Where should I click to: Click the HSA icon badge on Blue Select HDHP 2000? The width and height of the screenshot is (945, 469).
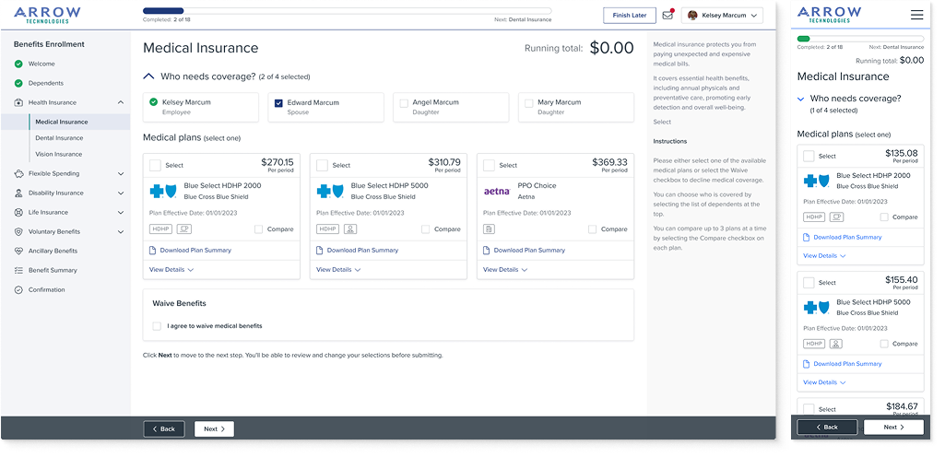tap(183, 229)
